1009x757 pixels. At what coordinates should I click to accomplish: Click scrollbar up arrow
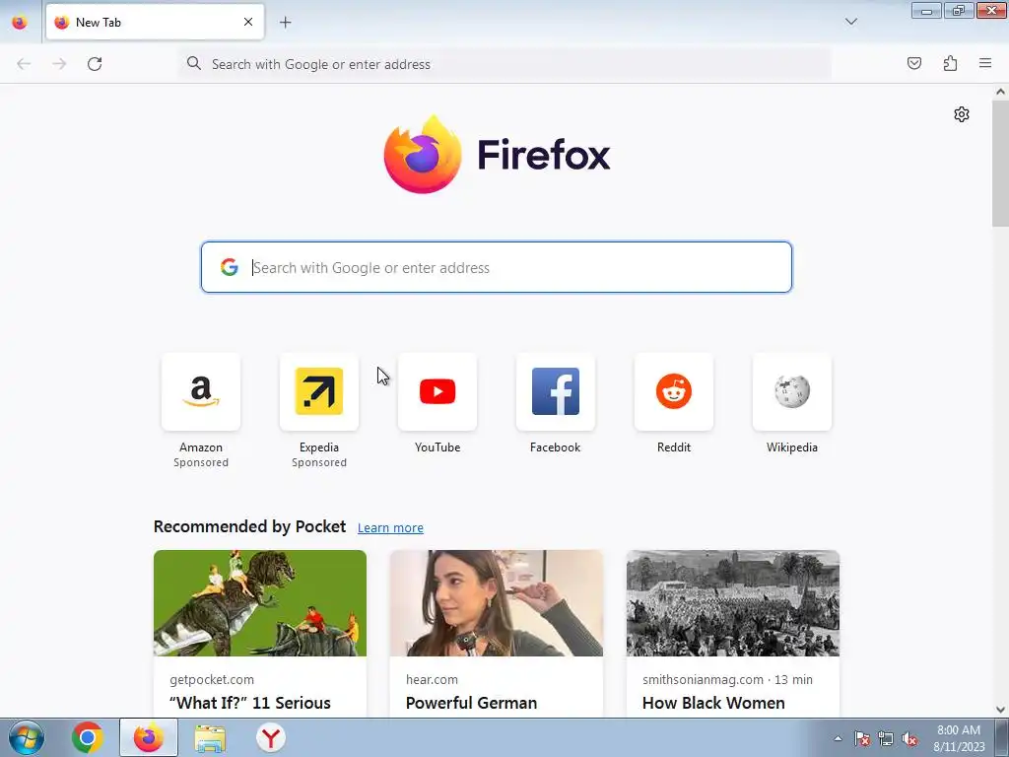coord(1000,92)
